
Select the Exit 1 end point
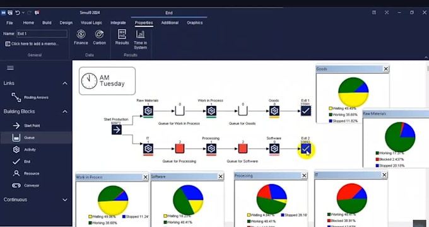click(305, 111)
